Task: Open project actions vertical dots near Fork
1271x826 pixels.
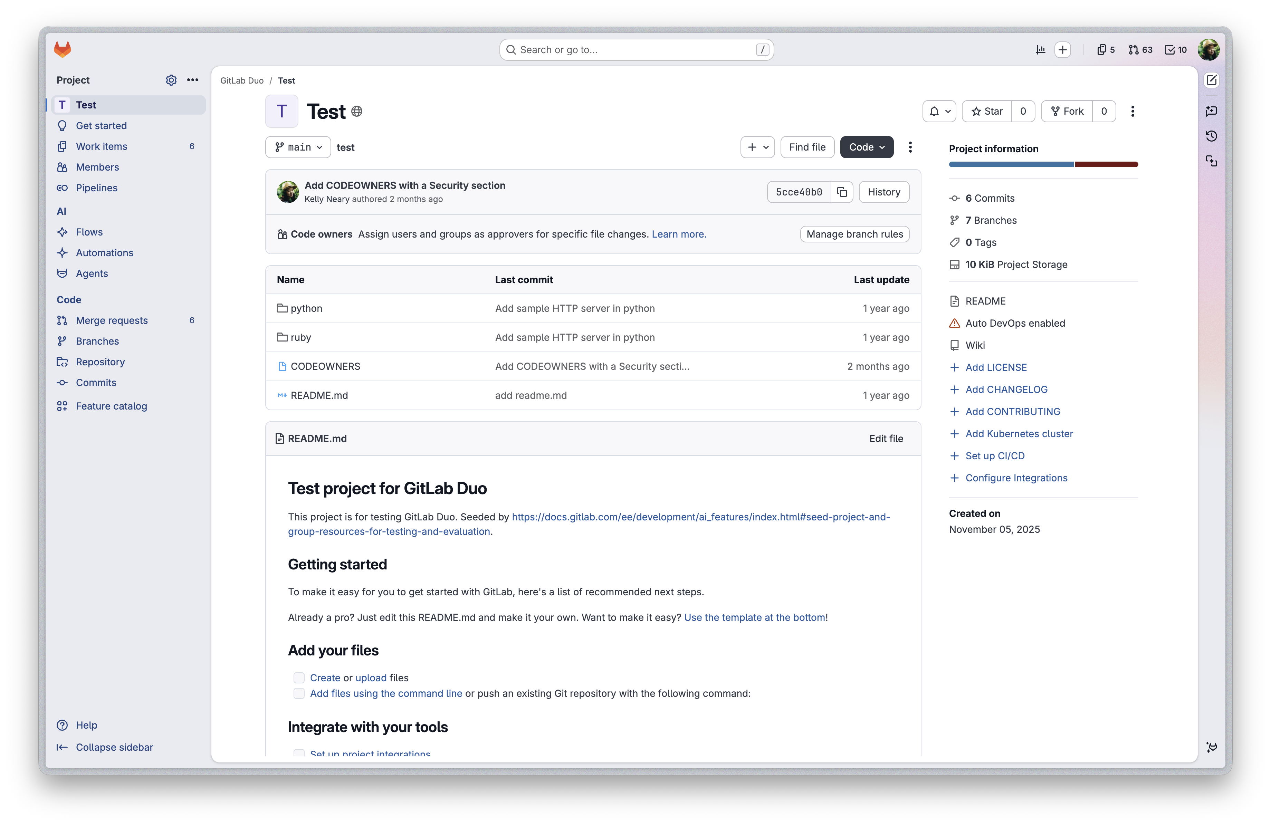Action: pos(1132,112)
